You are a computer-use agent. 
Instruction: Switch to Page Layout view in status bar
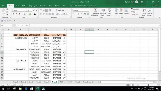(x=133, y=85)
